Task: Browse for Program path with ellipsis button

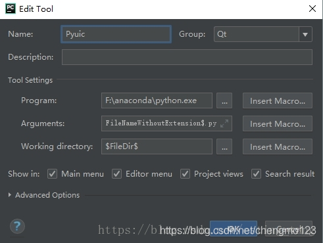Action: [224, 100]
